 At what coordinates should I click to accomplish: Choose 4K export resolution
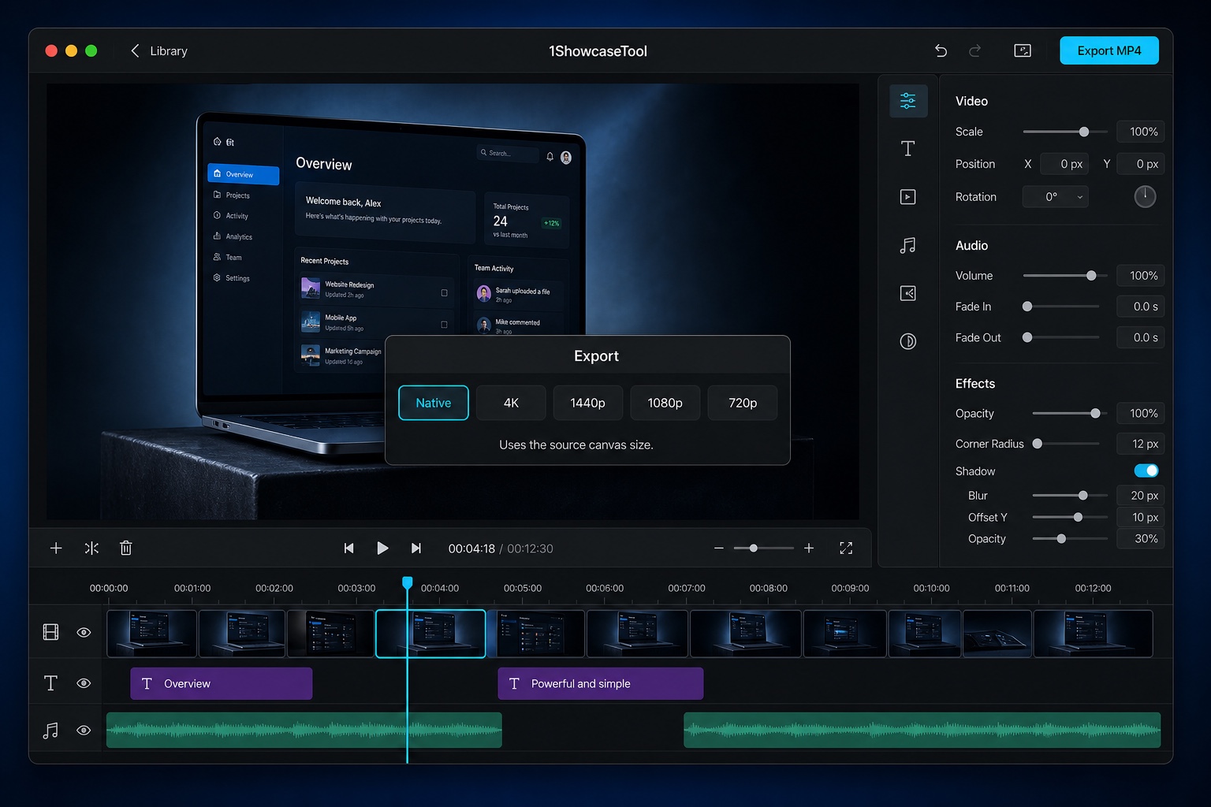[511, 403]
